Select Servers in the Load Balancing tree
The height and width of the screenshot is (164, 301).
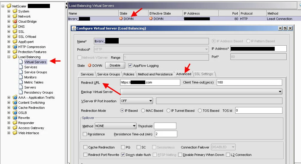30,87
